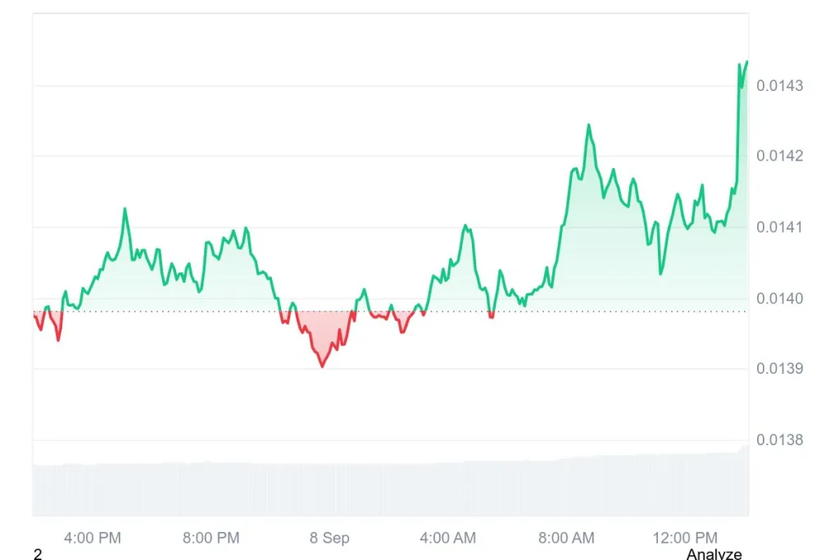Click the highest green peak above 0.0143
This screenshot has height=560, width=839.
[746, 63]
